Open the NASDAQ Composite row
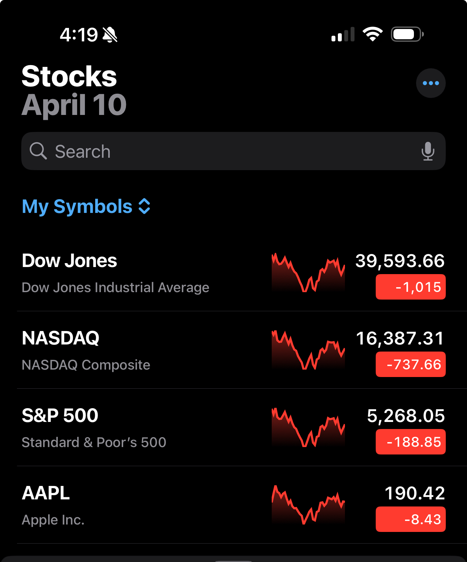 86,350
